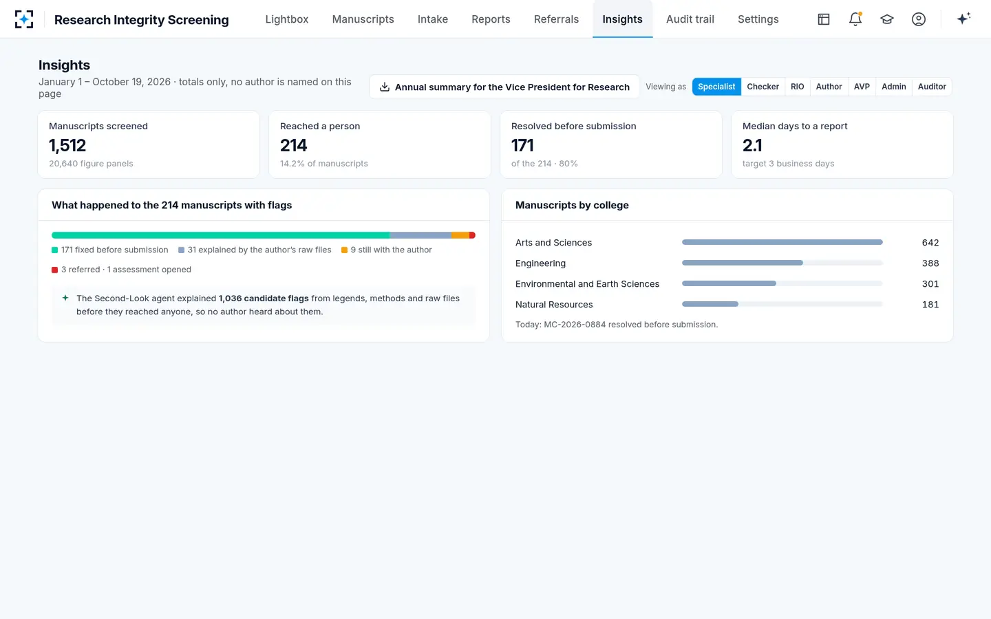Launch the sparkle AI assistant icon
Viewport: 991px width, 619px height.
pos(963,19)
